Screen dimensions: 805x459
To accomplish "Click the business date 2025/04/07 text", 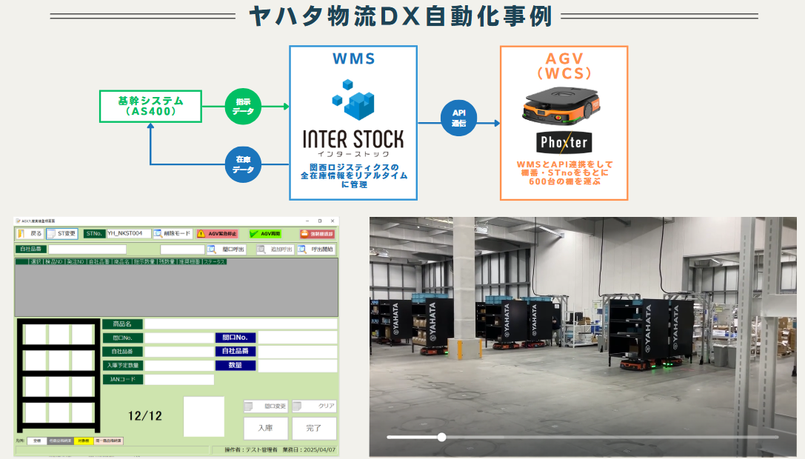I will pyautogui.click(x=319, y=450).
